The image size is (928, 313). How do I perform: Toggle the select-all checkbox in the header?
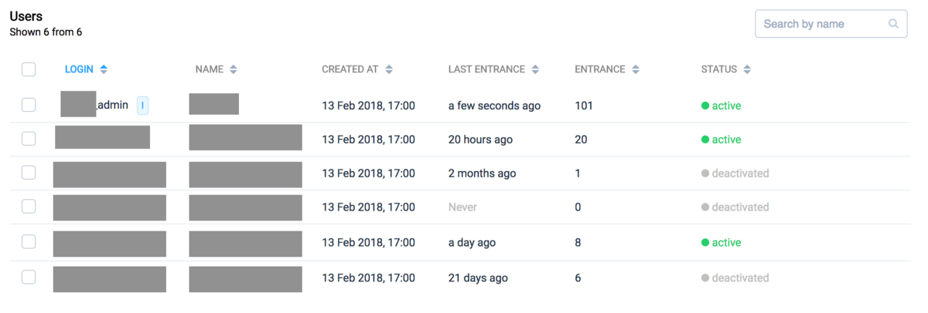[x=29, y=69]
